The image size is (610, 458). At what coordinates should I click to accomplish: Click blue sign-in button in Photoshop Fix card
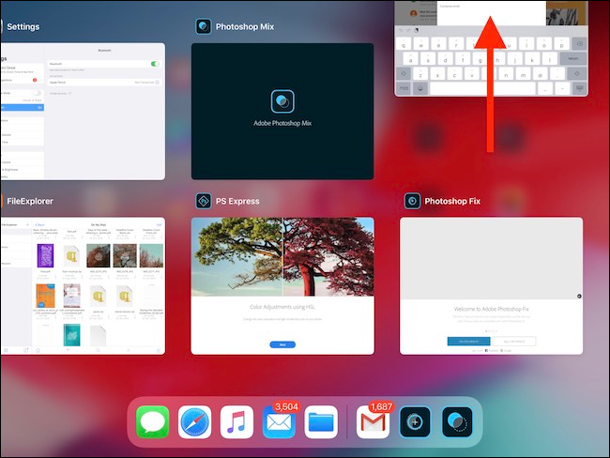468,342
